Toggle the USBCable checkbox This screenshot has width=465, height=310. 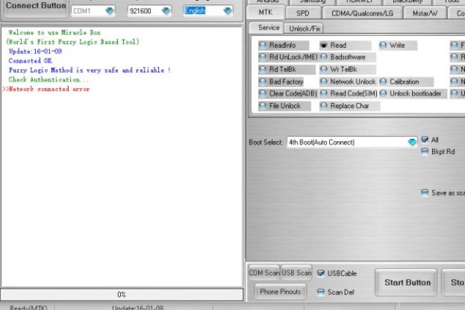[321, 273]
